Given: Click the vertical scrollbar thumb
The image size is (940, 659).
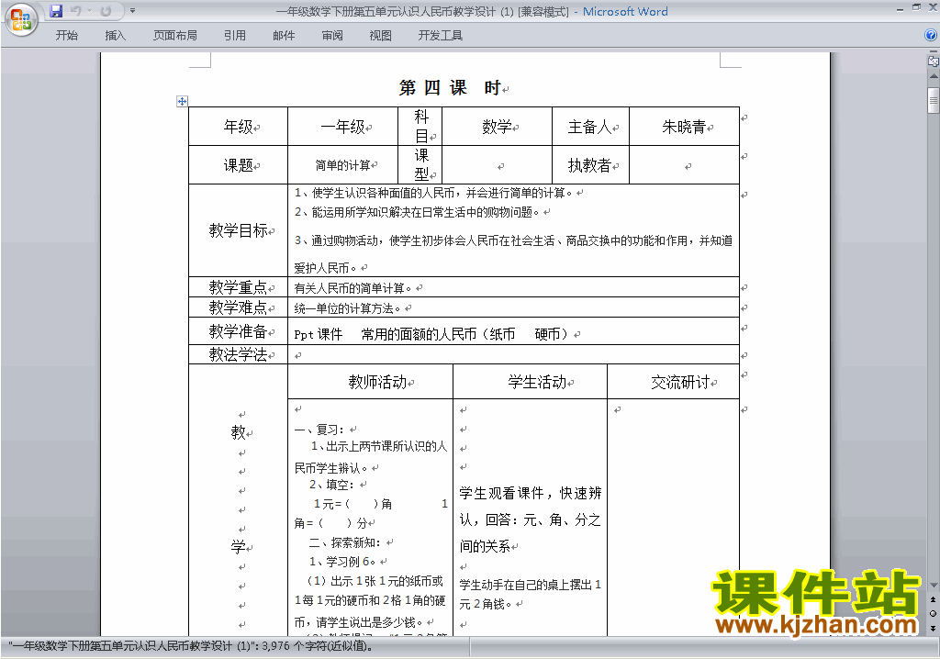Looking at the screenshot, I should tap(934, 100).
